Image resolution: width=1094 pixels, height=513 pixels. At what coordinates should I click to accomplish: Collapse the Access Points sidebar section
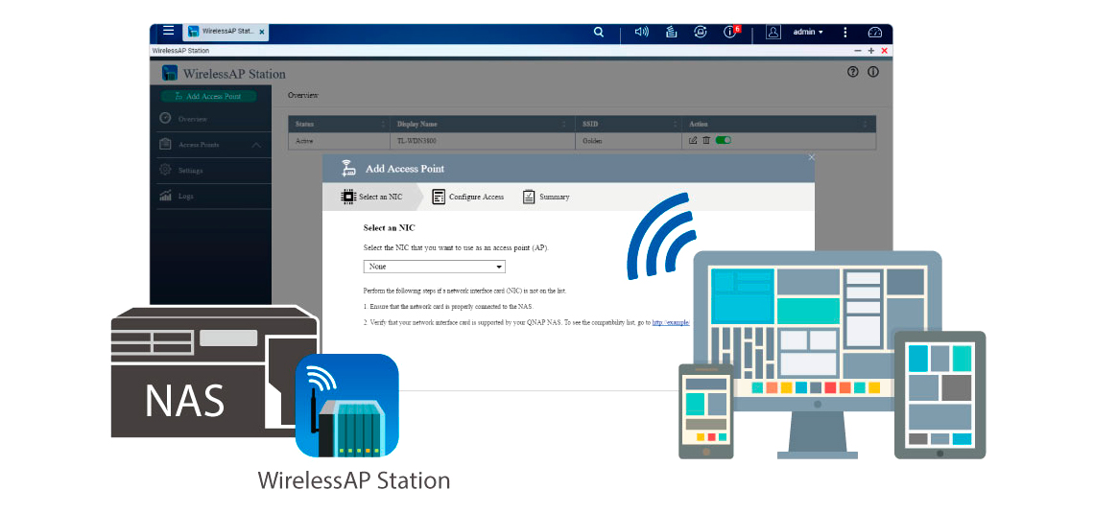[x=255, y=145]
